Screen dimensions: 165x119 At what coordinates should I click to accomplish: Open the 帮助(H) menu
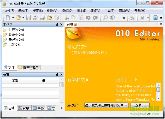[x=140, y=11]
